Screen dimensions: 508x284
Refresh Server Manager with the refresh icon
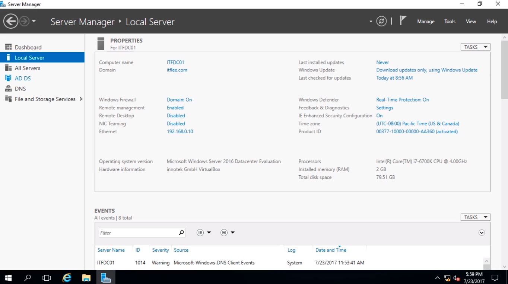[x=381, y=21]
